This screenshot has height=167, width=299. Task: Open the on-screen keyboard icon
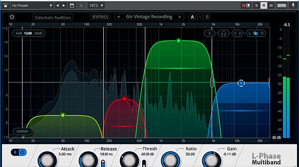(x=282, y=5)
